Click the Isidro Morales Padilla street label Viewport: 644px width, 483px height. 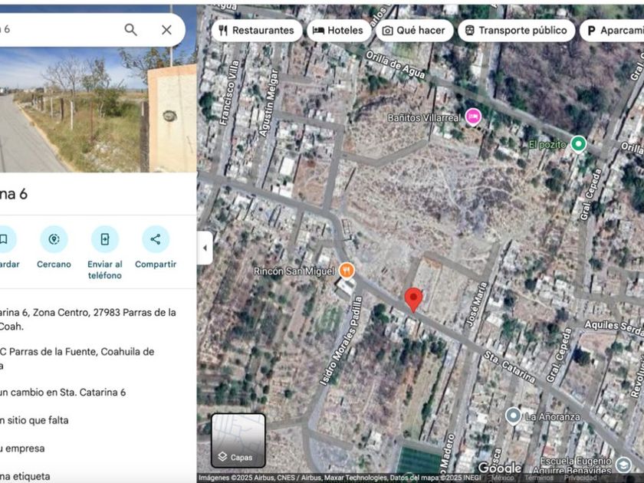(x=341, y=341)
